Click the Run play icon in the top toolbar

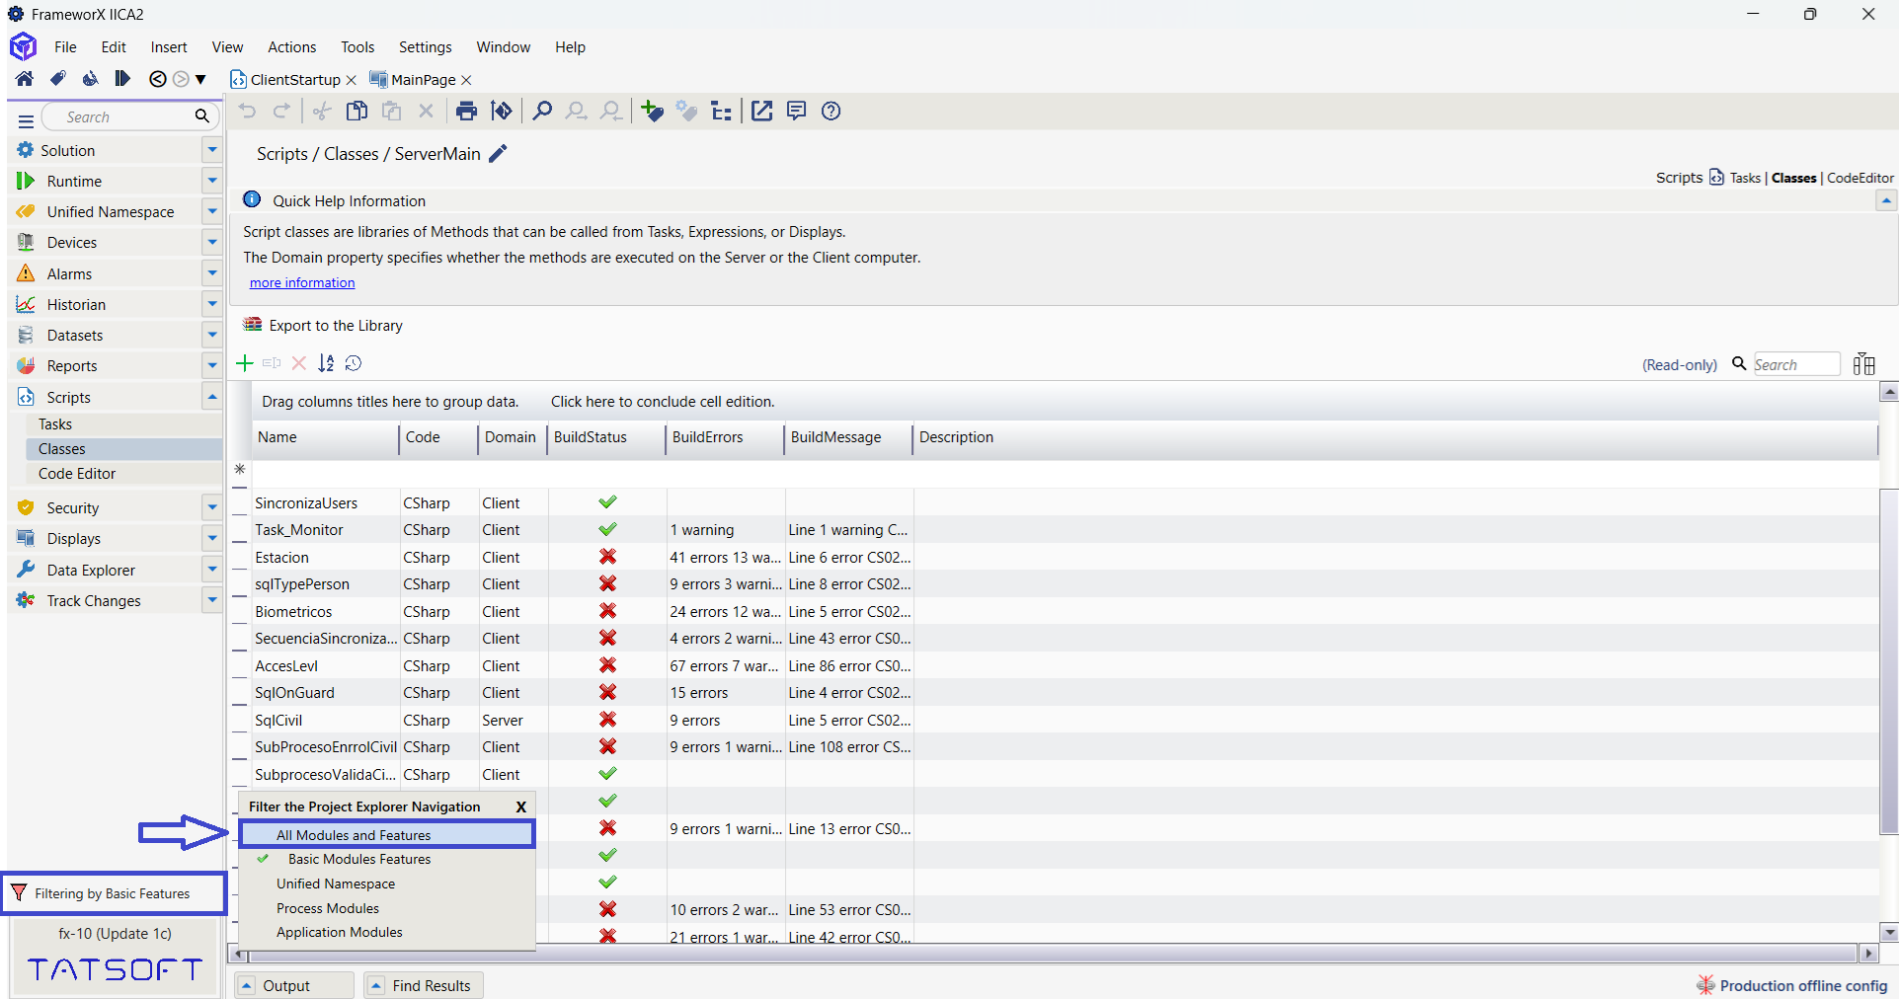[122, 79]
